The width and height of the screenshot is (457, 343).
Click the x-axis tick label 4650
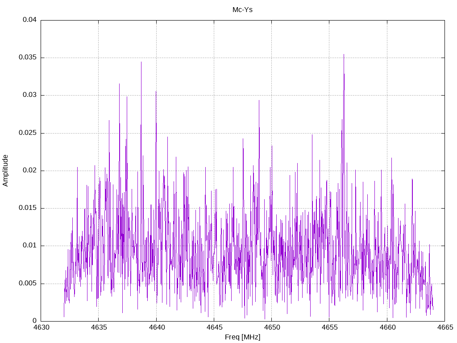(272, 327)
